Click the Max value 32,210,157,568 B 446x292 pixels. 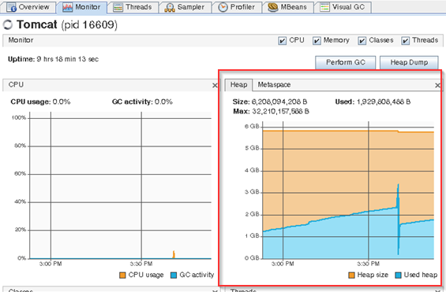280,112
